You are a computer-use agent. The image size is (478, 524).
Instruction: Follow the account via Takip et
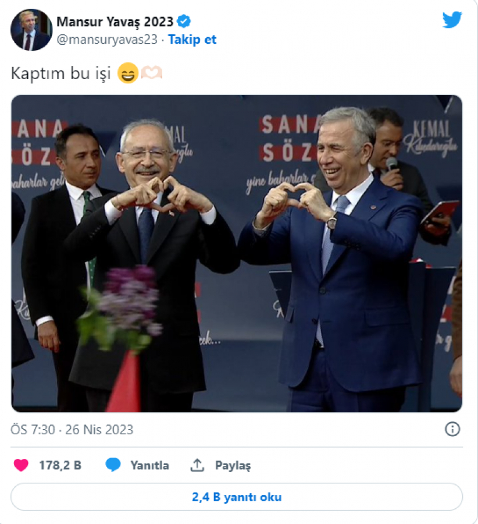click(x=192, y=40)
